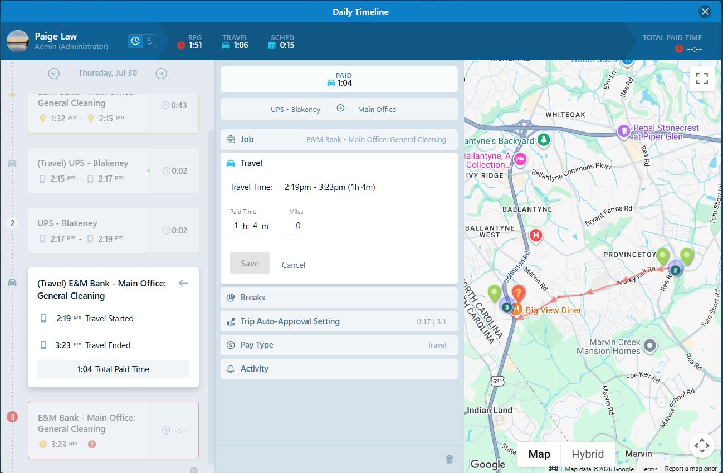
Task: Open the E&M Bank card starting 3:23 pm
Action: tap(113, 430)
